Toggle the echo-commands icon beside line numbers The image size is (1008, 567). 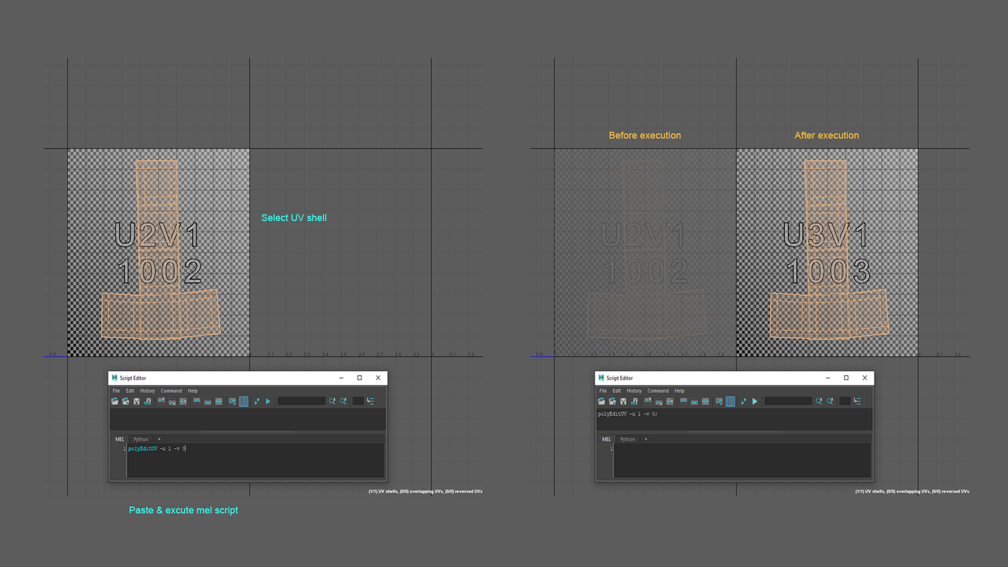232,401
